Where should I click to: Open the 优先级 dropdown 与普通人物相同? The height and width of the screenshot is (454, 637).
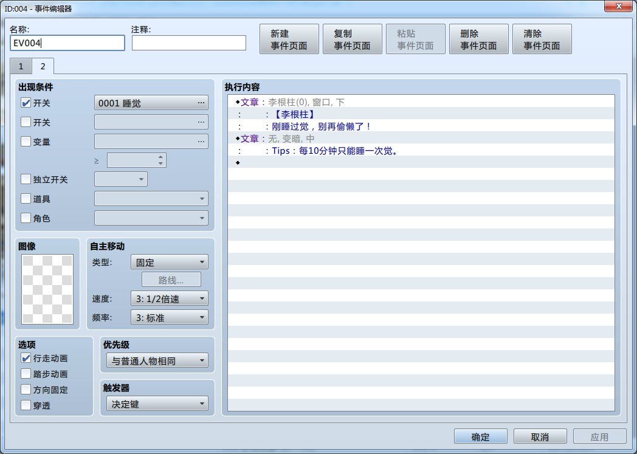[157, 360]
